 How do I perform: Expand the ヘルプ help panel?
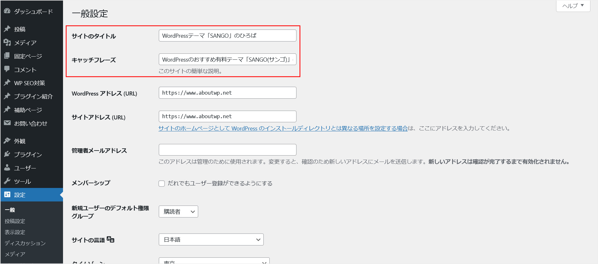pos(573,6)
